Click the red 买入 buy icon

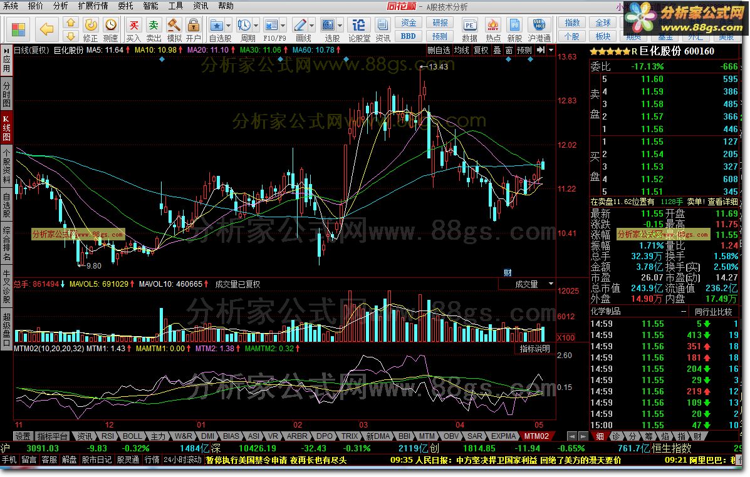point(134,25)
